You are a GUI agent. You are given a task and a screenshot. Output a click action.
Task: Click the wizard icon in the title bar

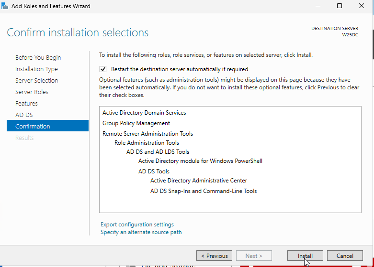coord(4,6)
